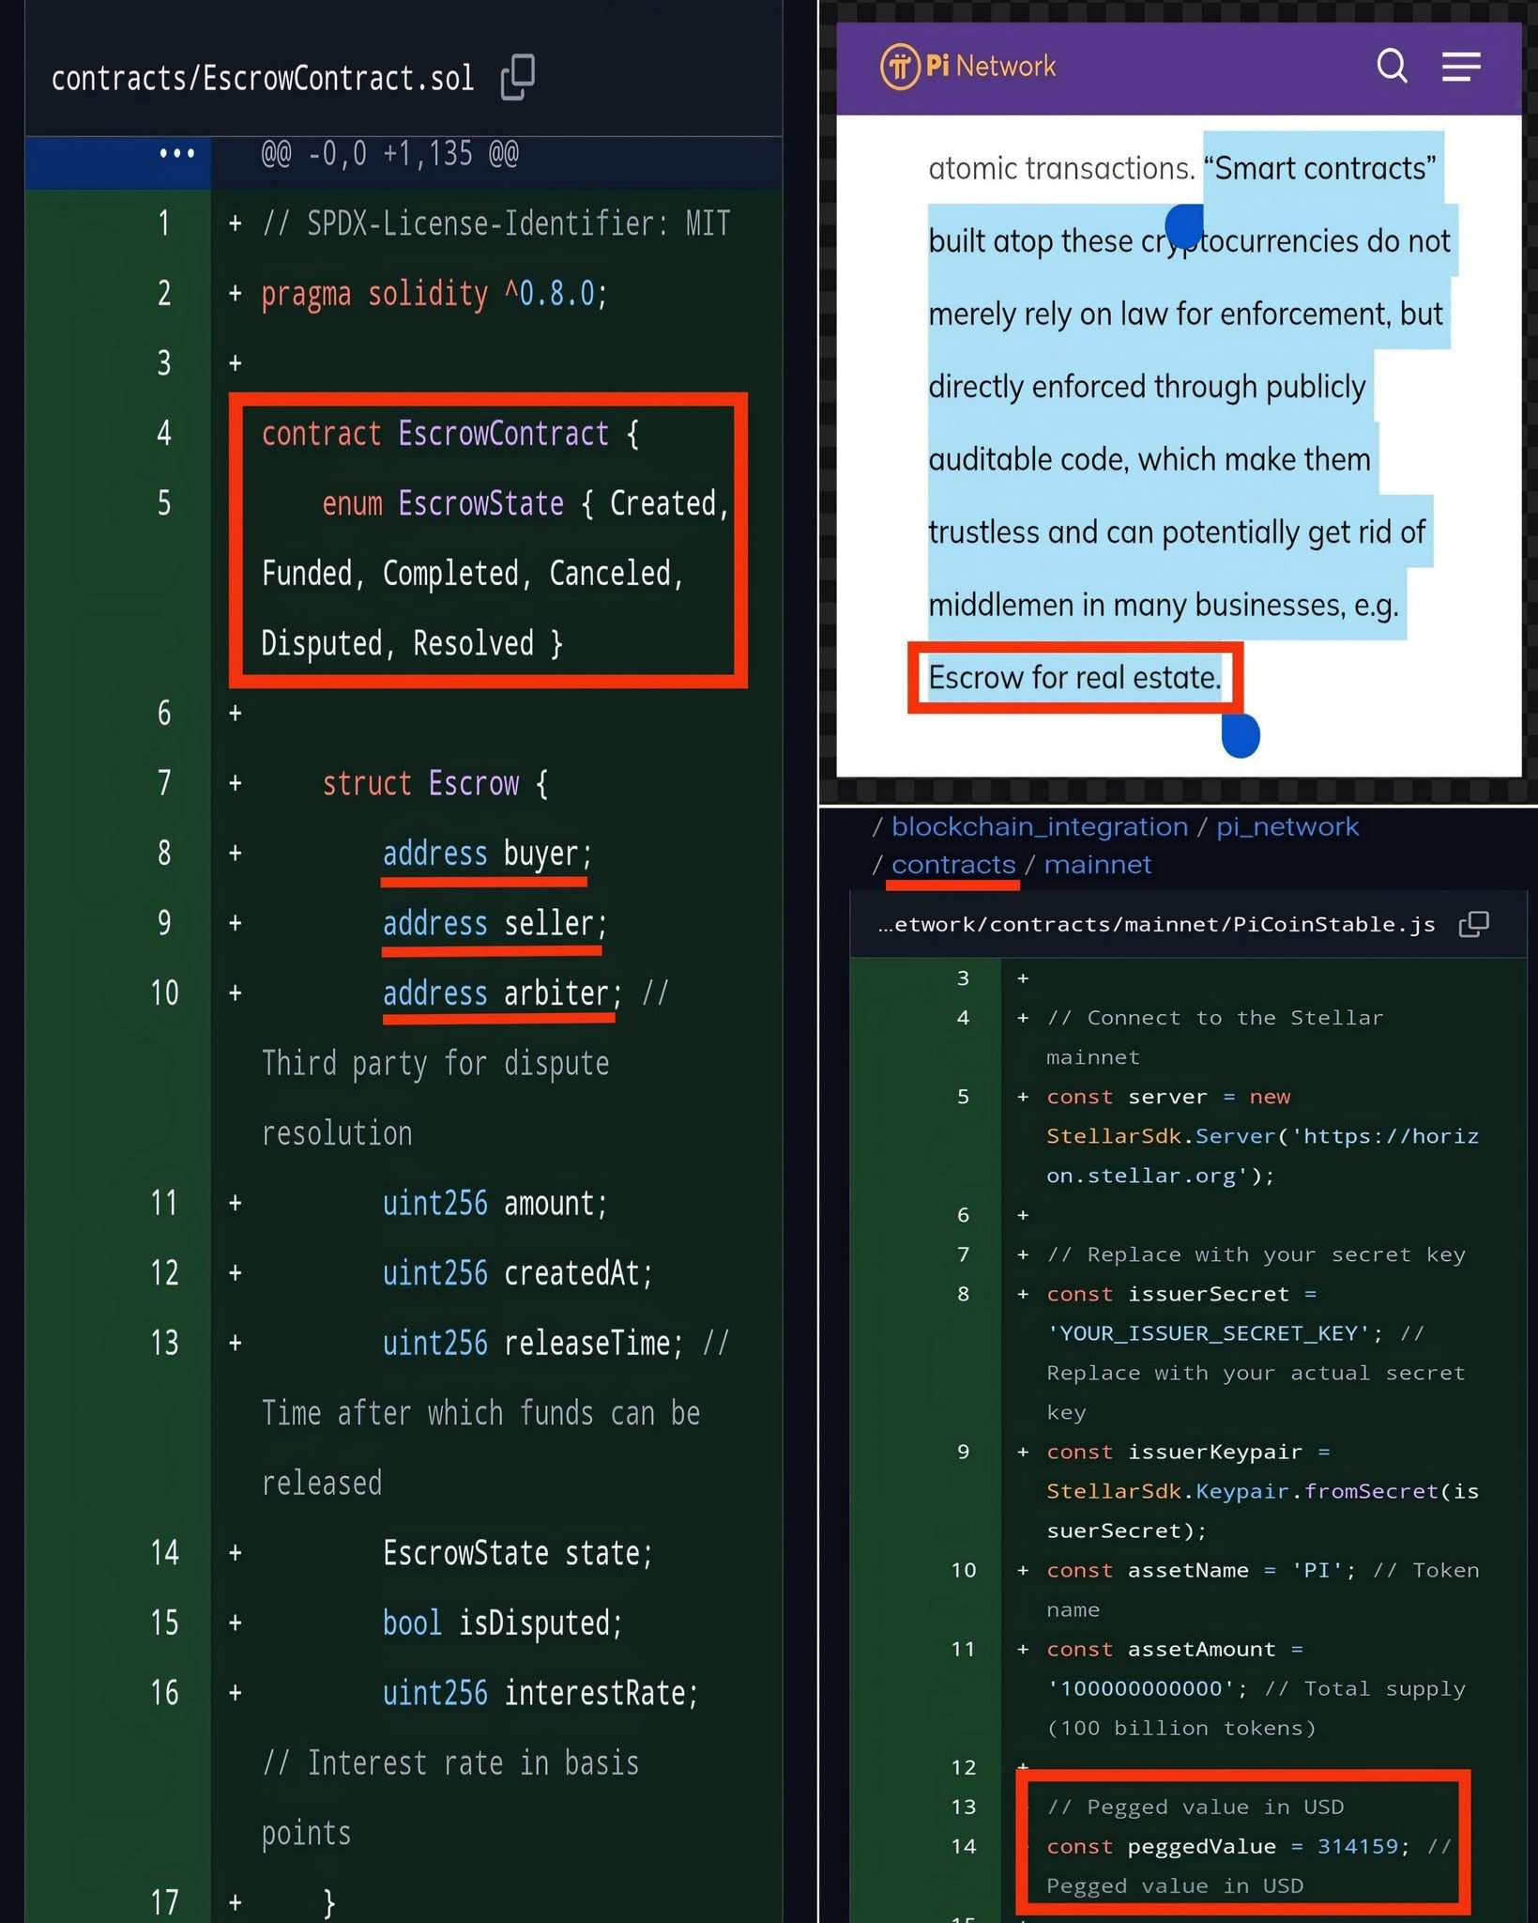Navigate to the pi_network breadcrumb folder
The width and height of the screenshot is (1538, 1923).
click(x=1287, y=826)
